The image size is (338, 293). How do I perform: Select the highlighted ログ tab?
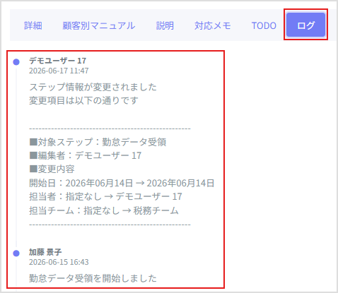click(305, 25)
